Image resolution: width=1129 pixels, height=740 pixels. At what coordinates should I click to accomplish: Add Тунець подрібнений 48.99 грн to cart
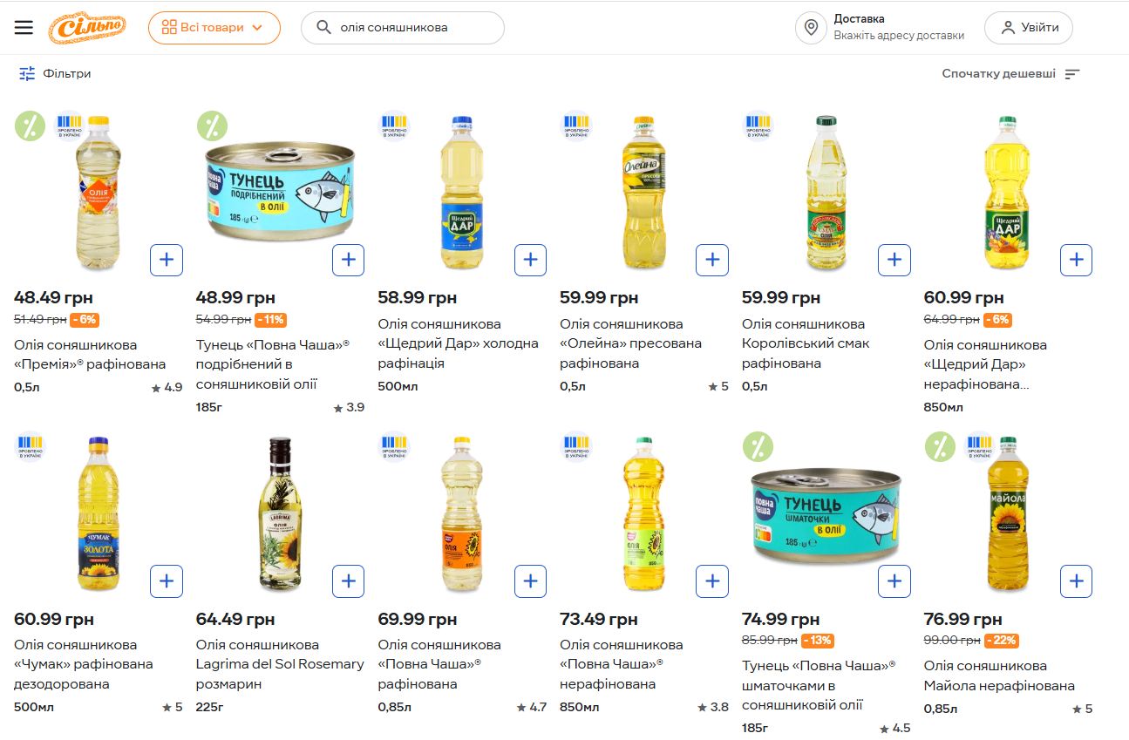click(x=349, y=260)
